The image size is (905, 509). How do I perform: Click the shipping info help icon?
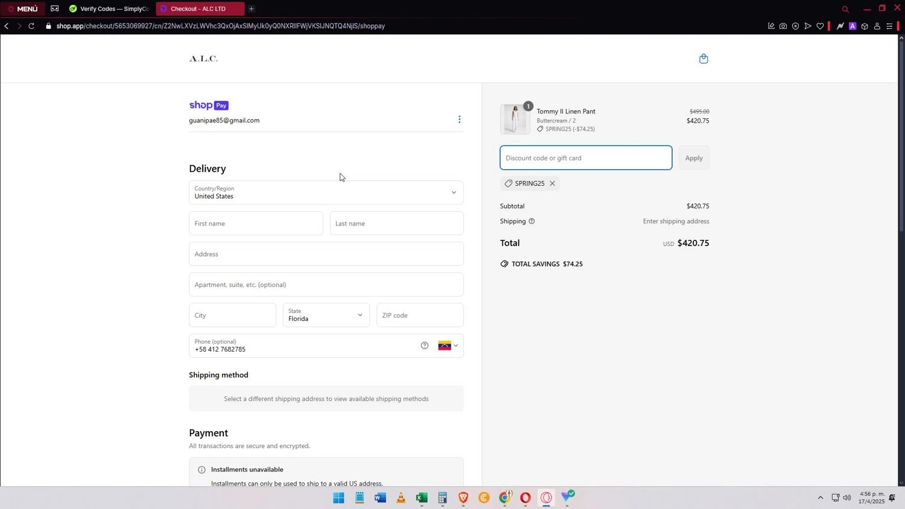point(532,221)
